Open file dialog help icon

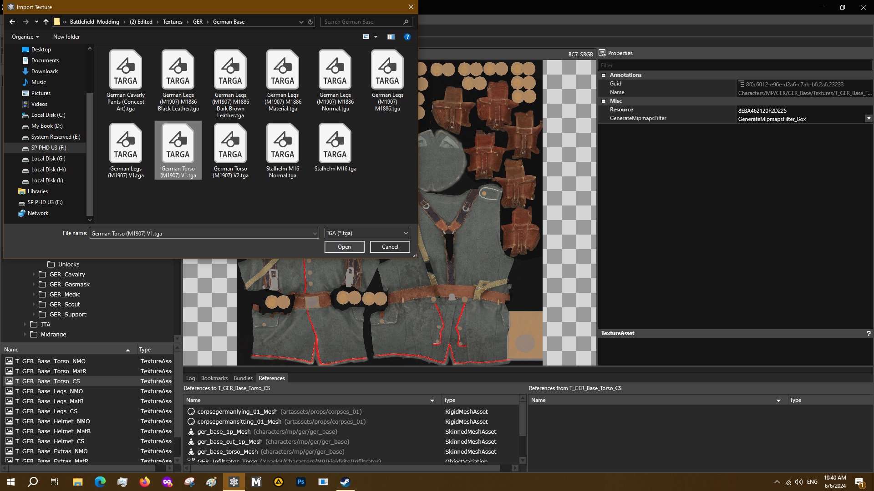click(x=407, y=37)
